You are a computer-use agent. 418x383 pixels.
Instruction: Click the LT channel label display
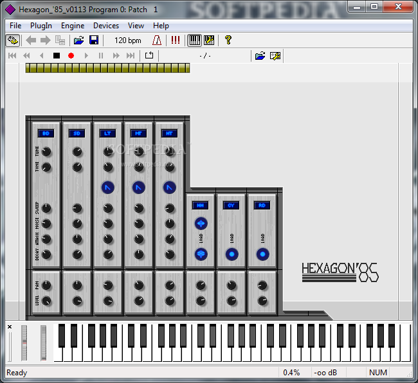click(107, 134)
